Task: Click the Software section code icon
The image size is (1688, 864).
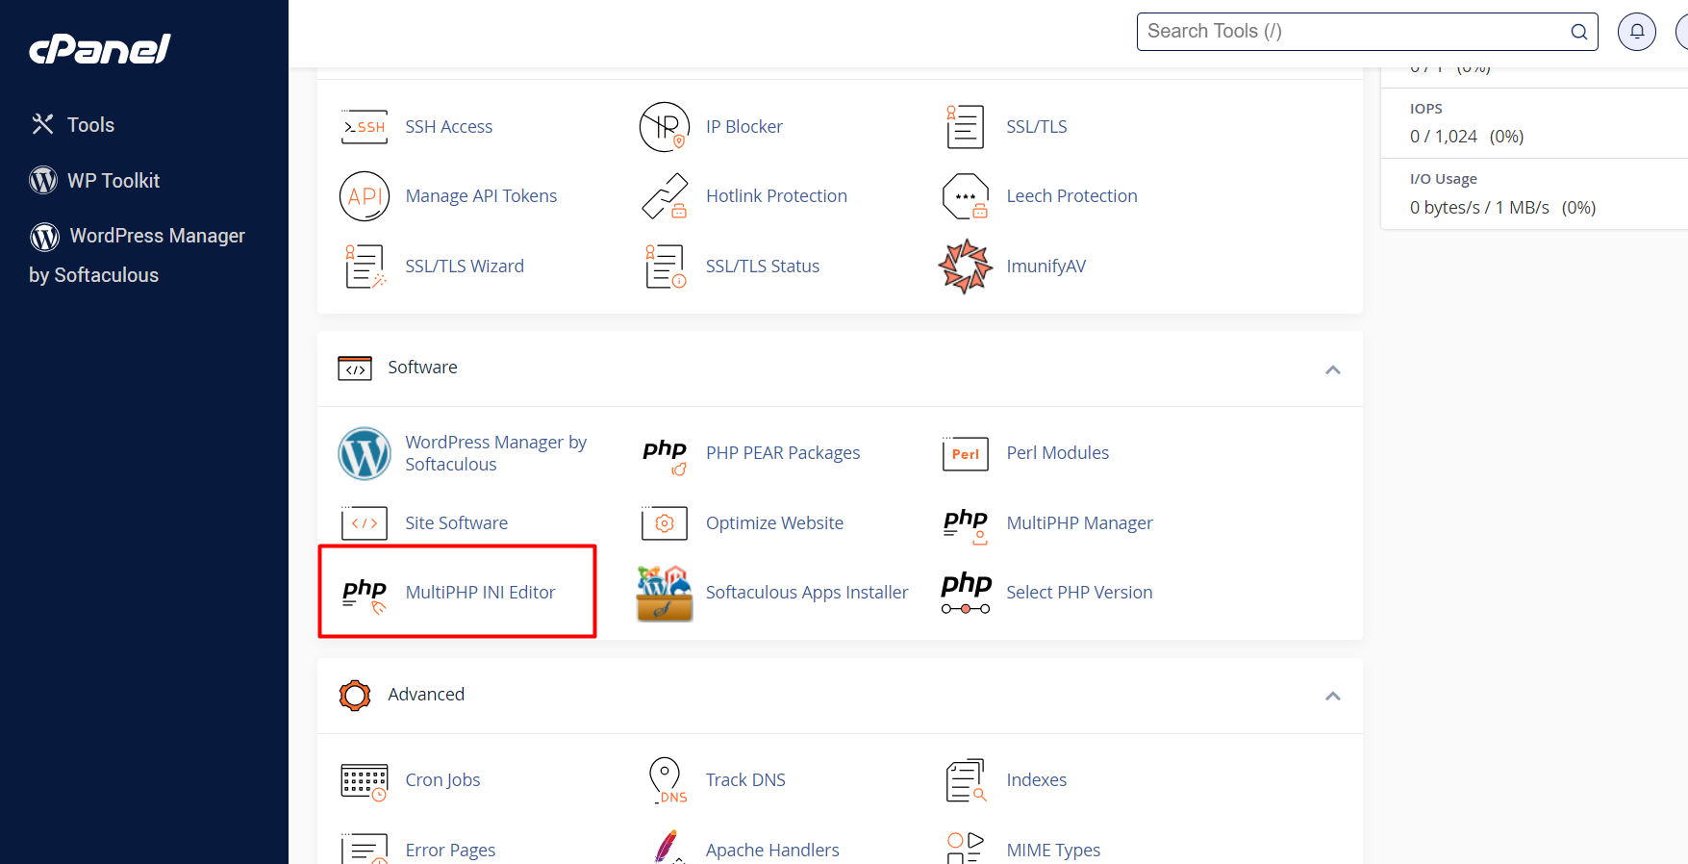Action: (355, 368)
